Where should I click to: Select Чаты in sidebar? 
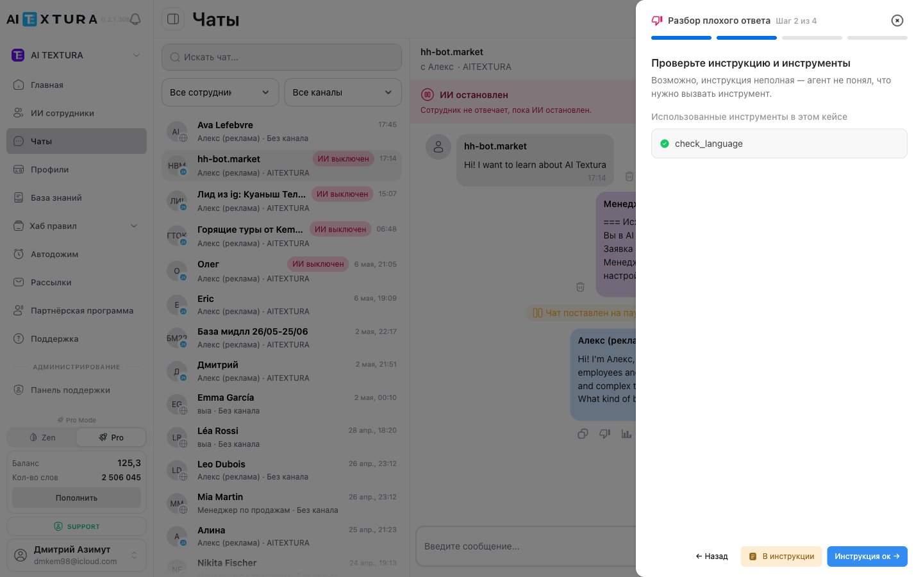click(x=76, y=141)
